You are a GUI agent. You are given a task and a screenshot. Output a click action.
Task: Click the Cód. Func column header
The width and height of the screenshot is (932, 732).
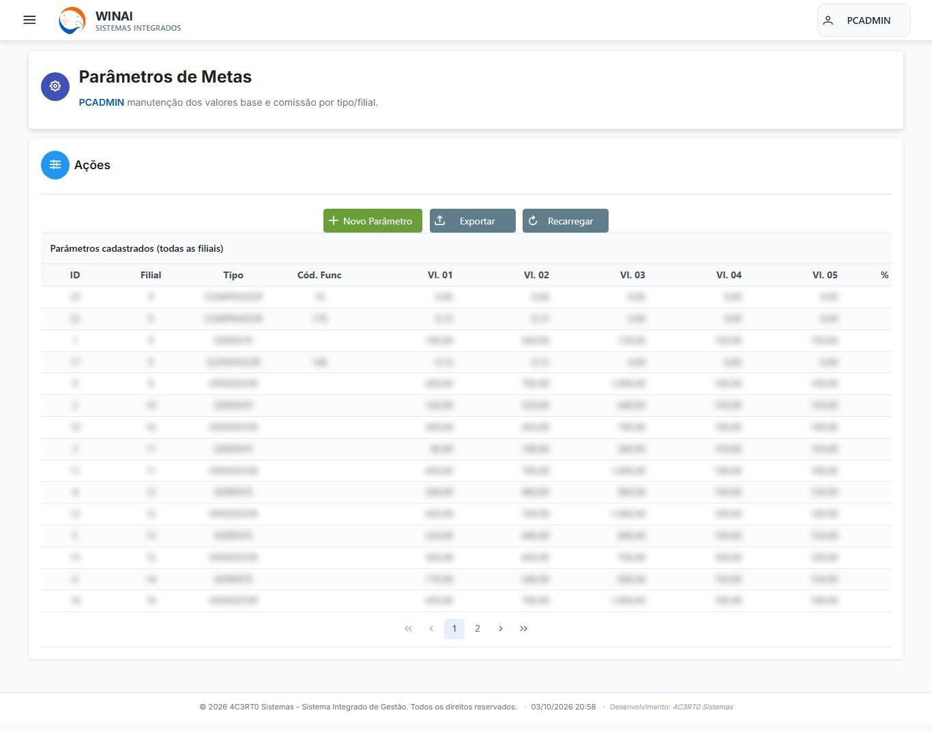pyautogui.click(x=319, y=275)
